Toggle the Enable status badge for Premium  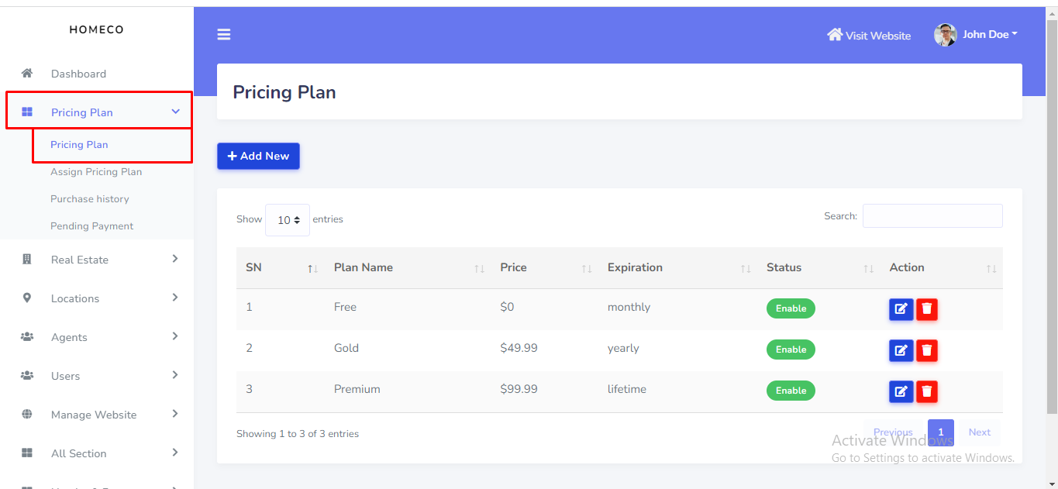click(791, 391)
